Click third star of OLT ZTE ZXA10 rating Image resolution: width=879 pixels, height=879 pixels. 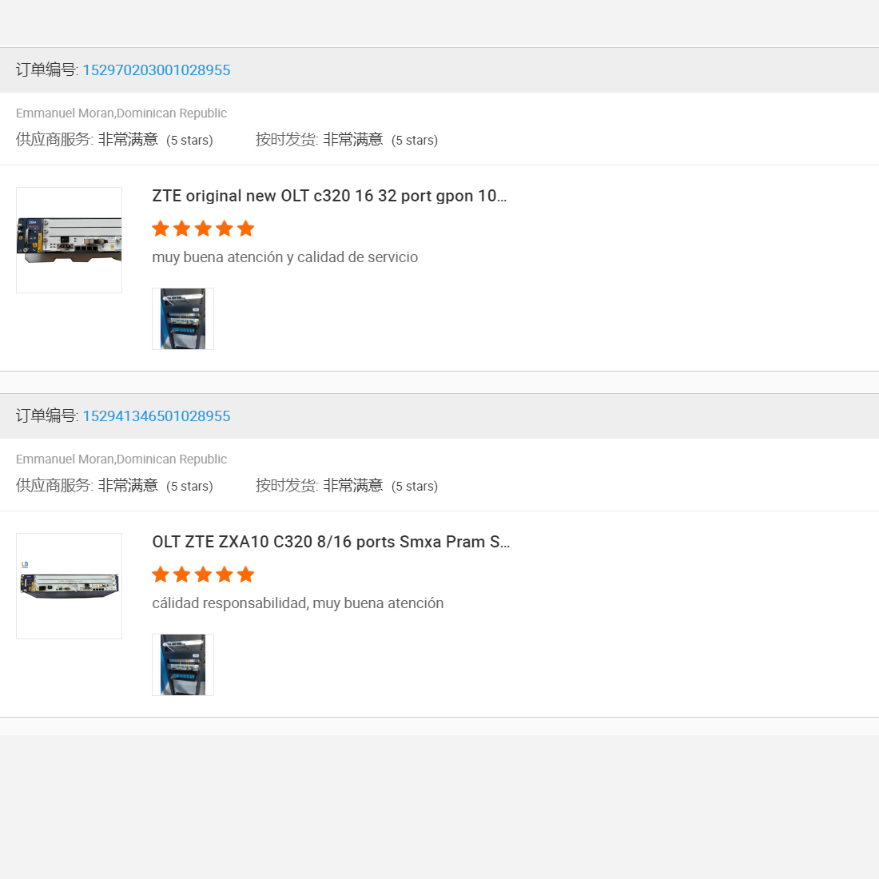(x=203, y=575)
